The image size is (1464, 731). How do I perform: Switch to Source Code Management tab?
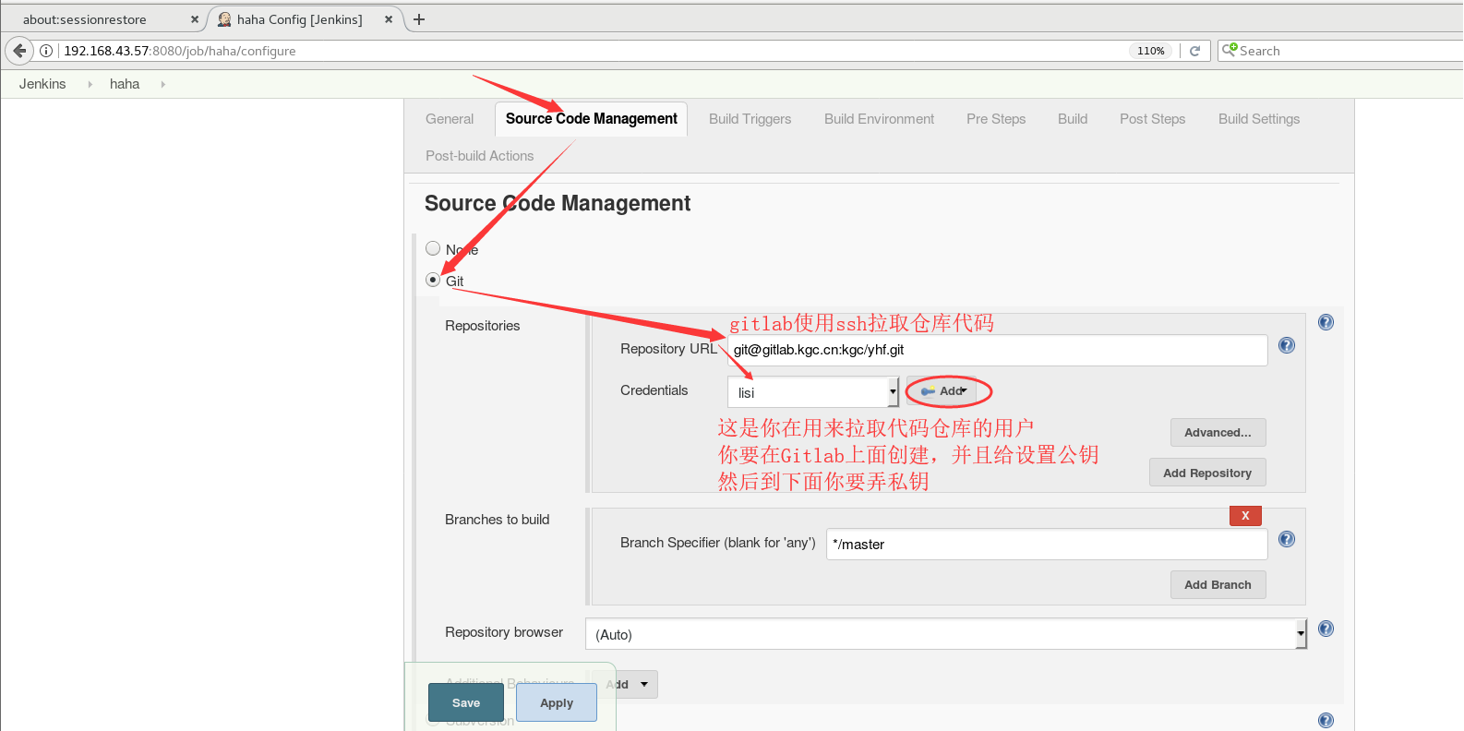[x=591, y=119]
